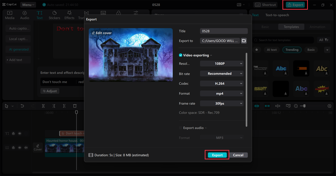Open the Shortcut button
Screen dimensions: 336x176
[266, 5]
